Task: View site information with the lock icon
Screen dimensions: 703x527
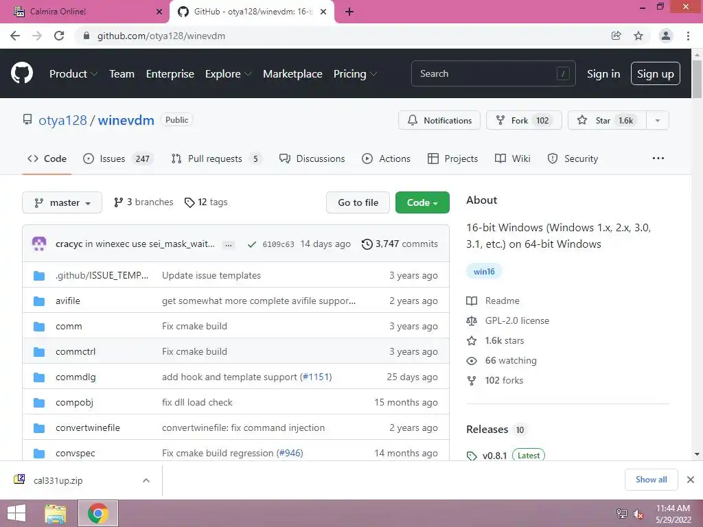Action: 87,36
